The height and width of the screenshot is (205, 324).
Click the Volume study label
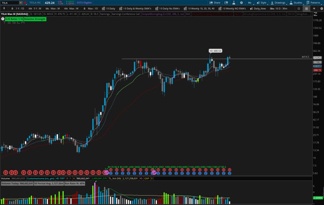(x=5, y=178)
